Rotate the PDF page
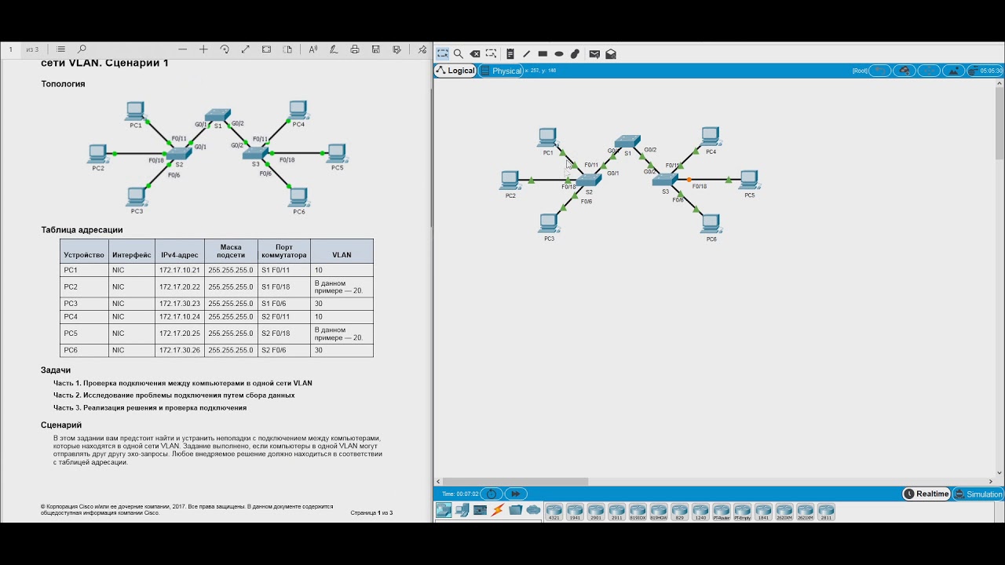The image size is (1005, 565). pos(225,49)
